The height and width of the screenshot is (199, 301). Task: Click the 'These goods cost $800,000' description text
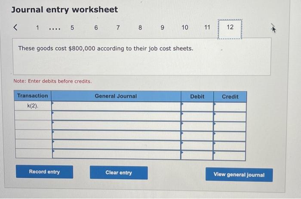tap(106, 48)
